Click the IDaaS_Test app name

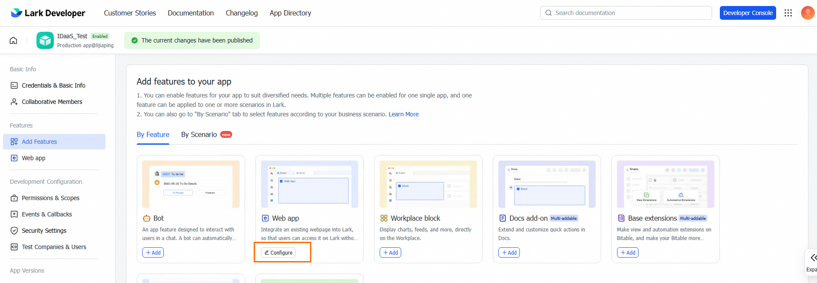pyautogui.click(x=72, y=36)
